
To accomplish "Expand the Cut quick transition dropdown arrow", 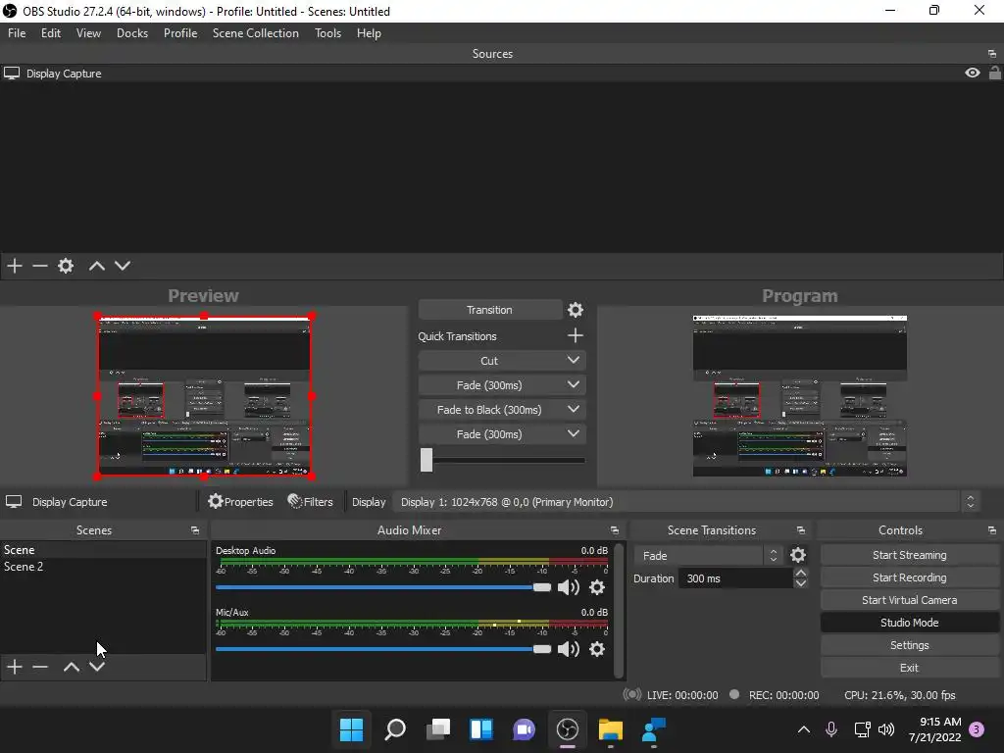I will [x=573, y=361].
